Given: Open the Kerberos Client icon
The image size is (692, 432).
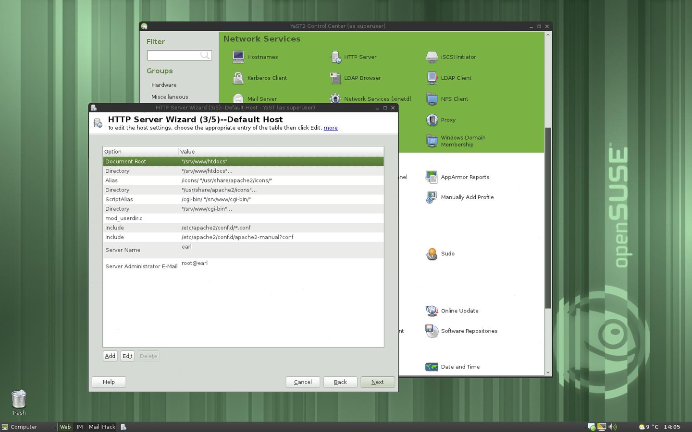Looking at the screenshot, I should pyautogui.click(x=238, y=78).
